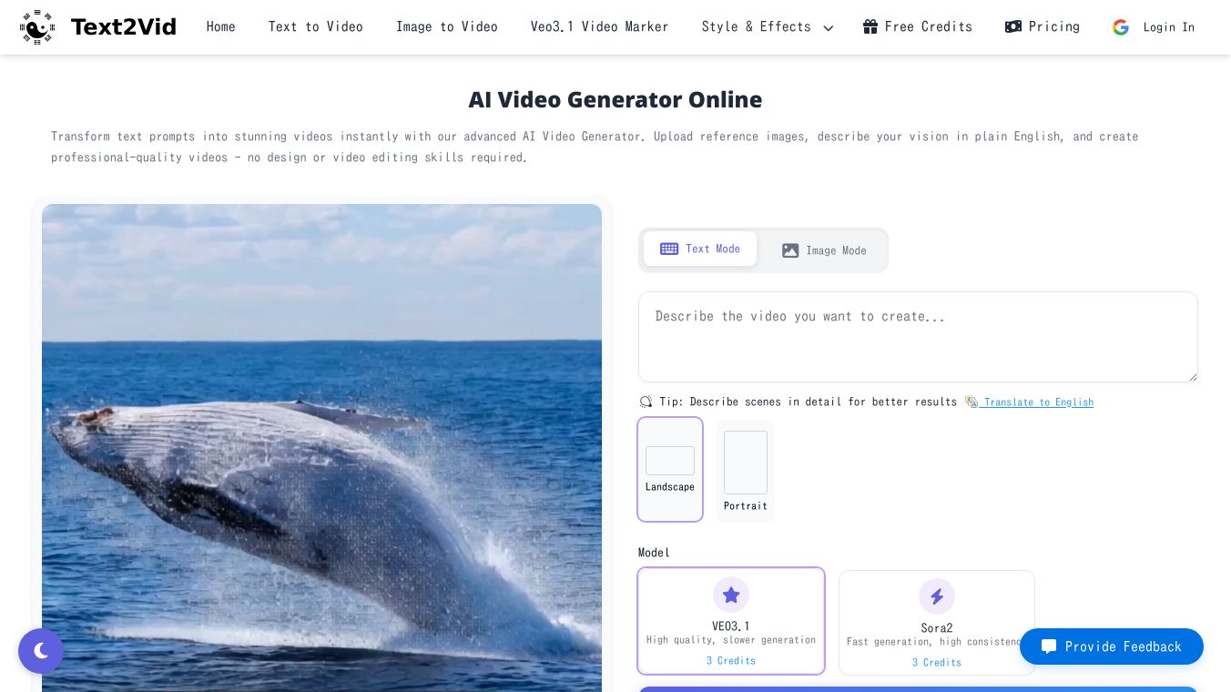The height and width of the screenshot is (692, 1231).
Task: Focus the video description text box
Action: 918,337
